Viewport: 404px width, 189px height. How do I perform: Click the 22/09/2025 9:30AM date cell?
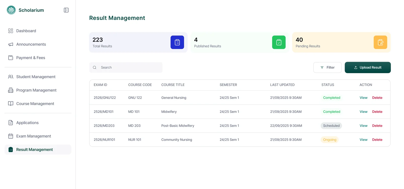point(286,126)
